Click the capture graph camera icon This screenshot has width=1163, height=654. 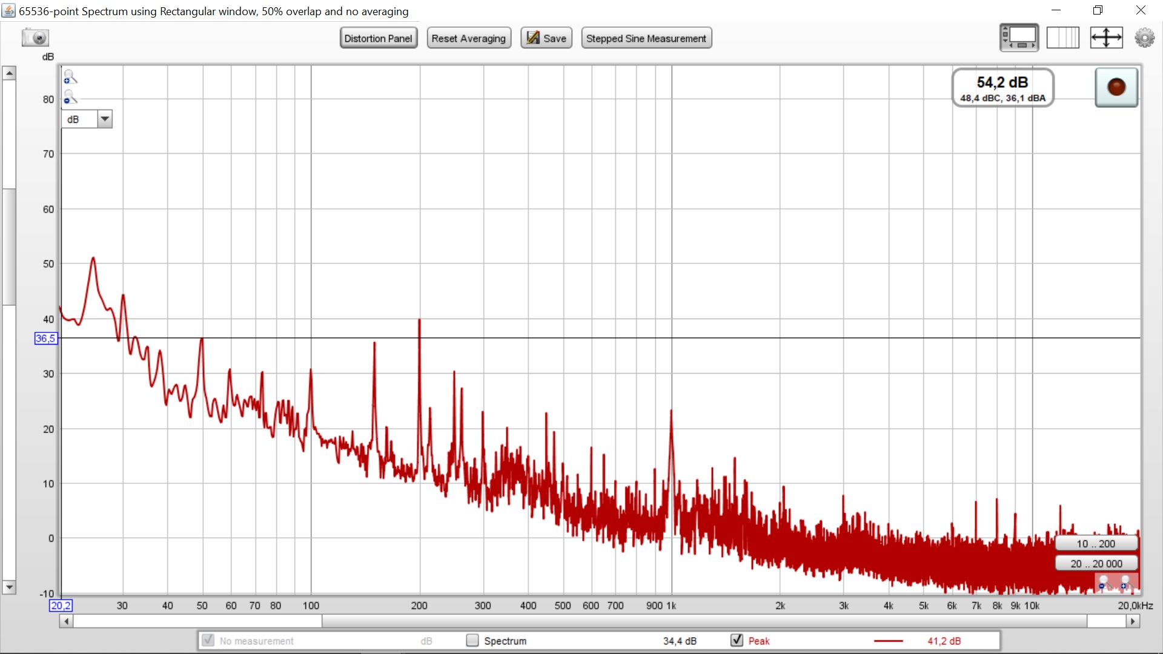35,38
